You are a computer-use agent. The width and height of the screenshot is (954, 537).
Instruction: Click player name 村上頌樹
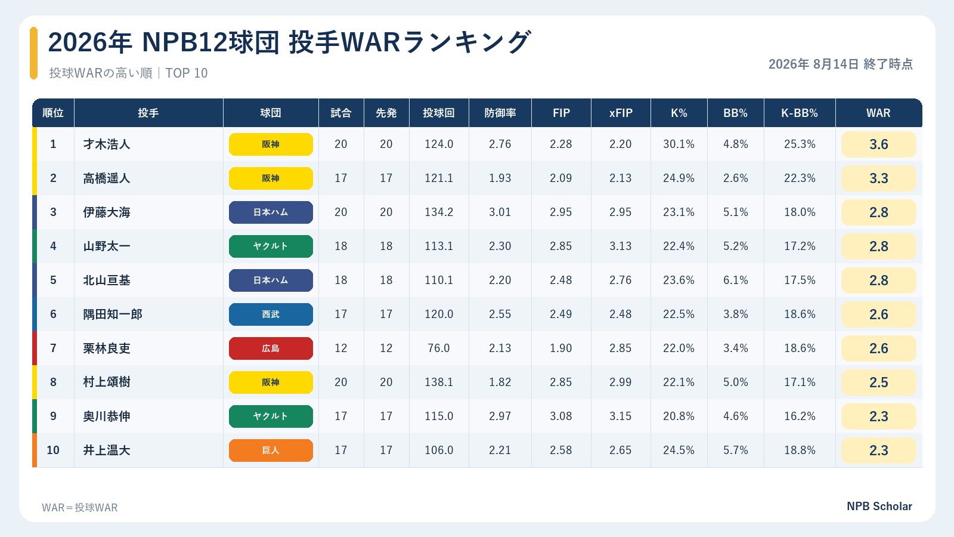107,382
